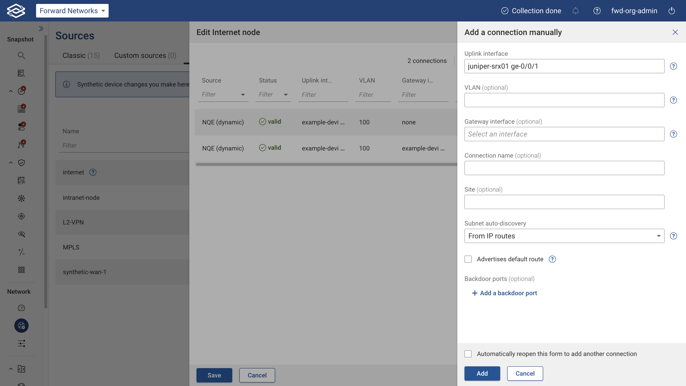Click the horizontal table scrollbar

(326, 164)
